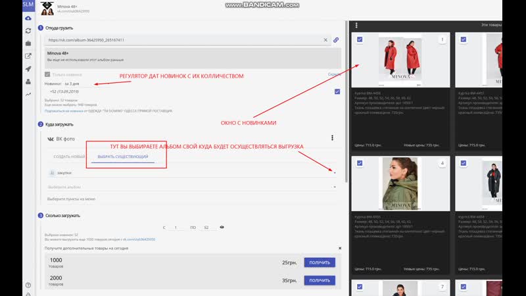
Task: Uncheck the first red coat product checkbox
Action: [x=360, y=40]
